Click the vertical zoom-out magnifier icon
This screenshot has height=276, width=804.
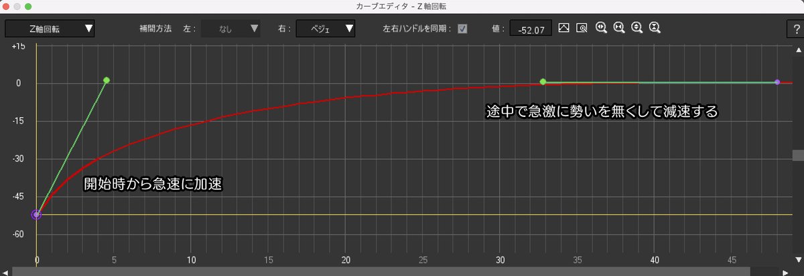pyautogui.click(x=655, y=28)
